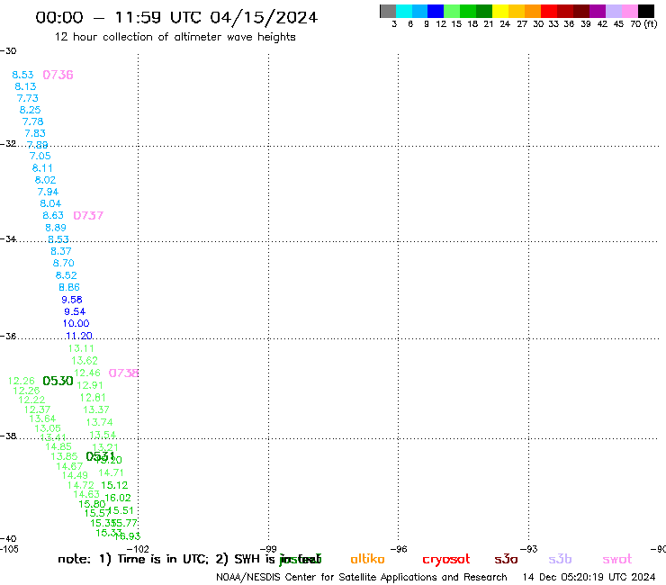
Task: Click the wave height value 8.86
Action: [69, 287]
